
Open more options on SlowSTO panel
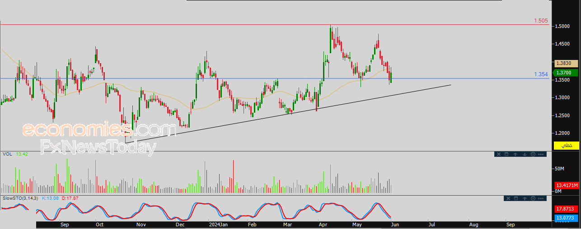(541, 198)
